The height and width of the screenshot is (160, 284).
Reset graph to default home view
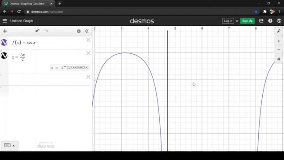[279, 59]
